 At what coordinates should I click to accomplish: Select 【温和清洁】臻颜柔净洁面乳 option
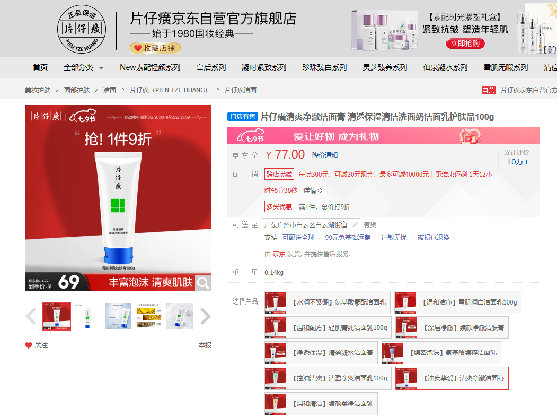(x=321, y=404)
